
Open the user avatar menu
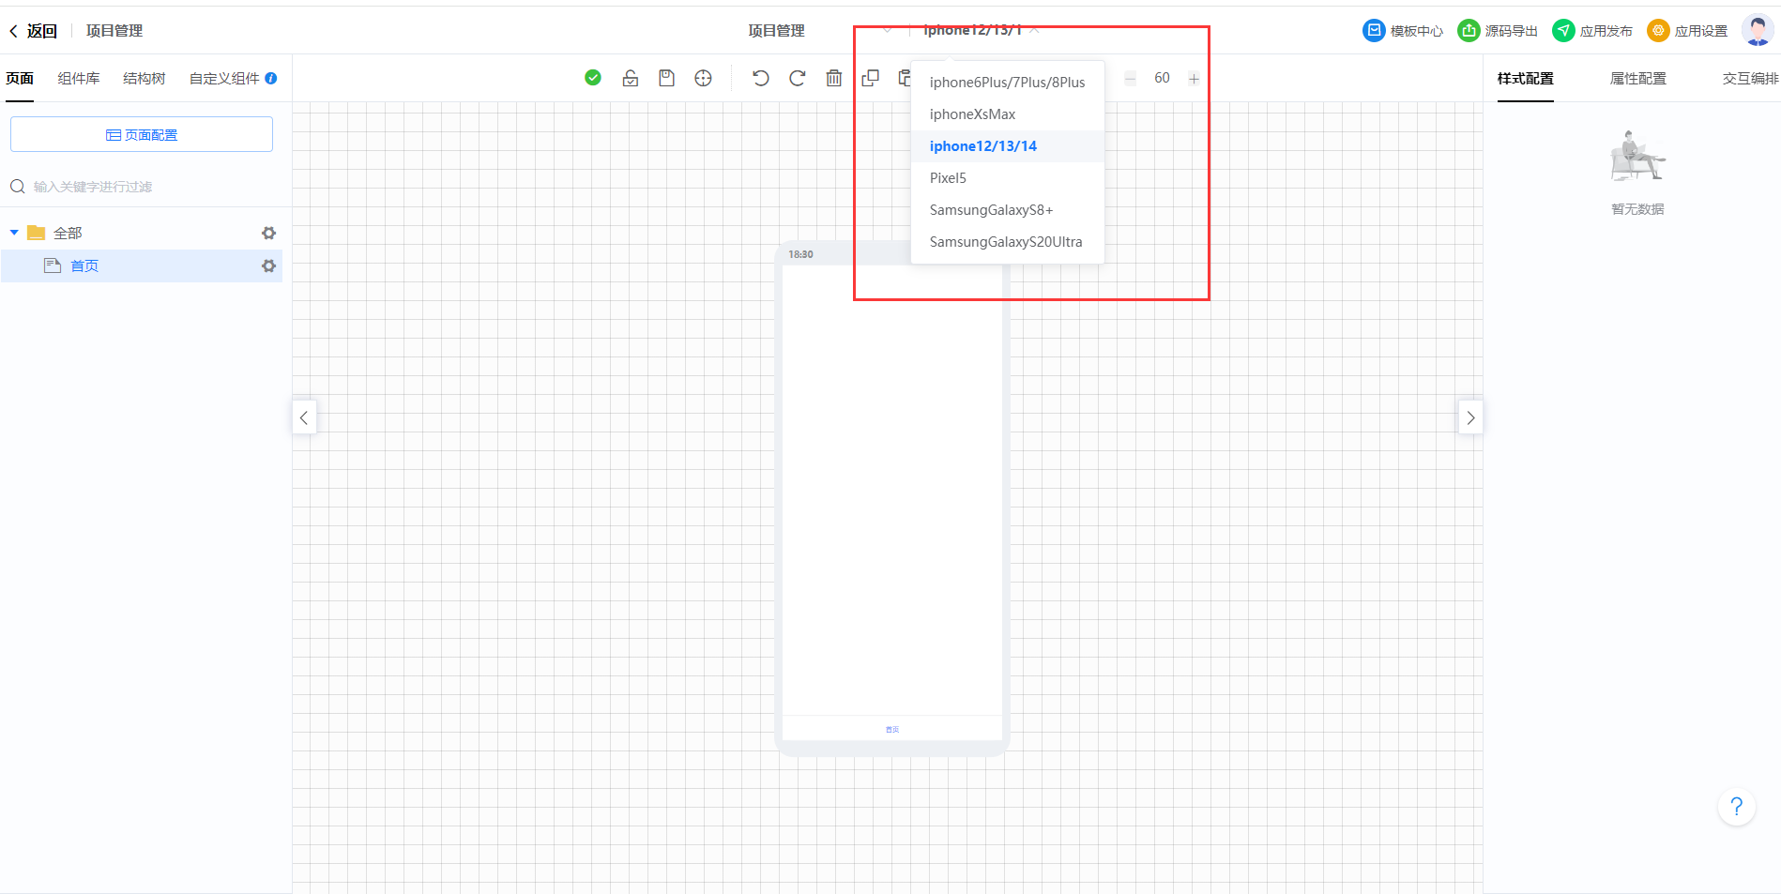[1757, 30]
